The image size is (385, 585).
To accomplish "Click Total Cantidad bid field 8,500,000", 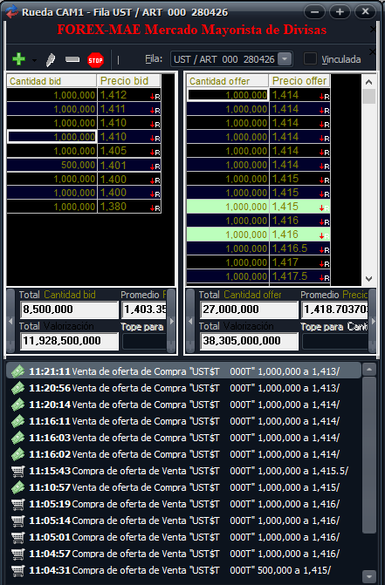I will 69,310.
